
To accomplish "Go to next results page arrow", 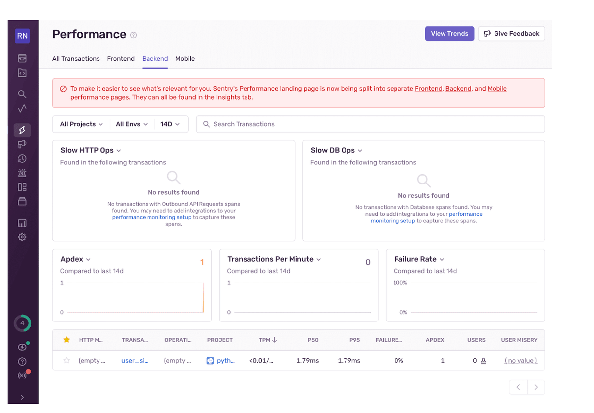I will [x=536, y=387].
